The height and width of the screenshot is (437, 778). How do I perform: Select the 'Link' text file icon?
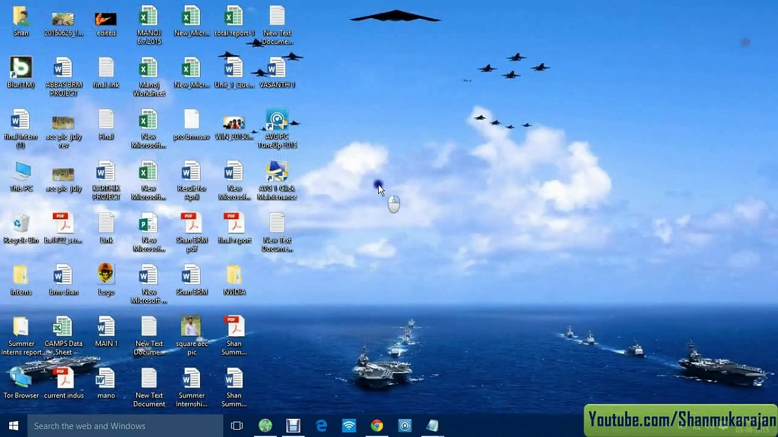coord(106,228)
